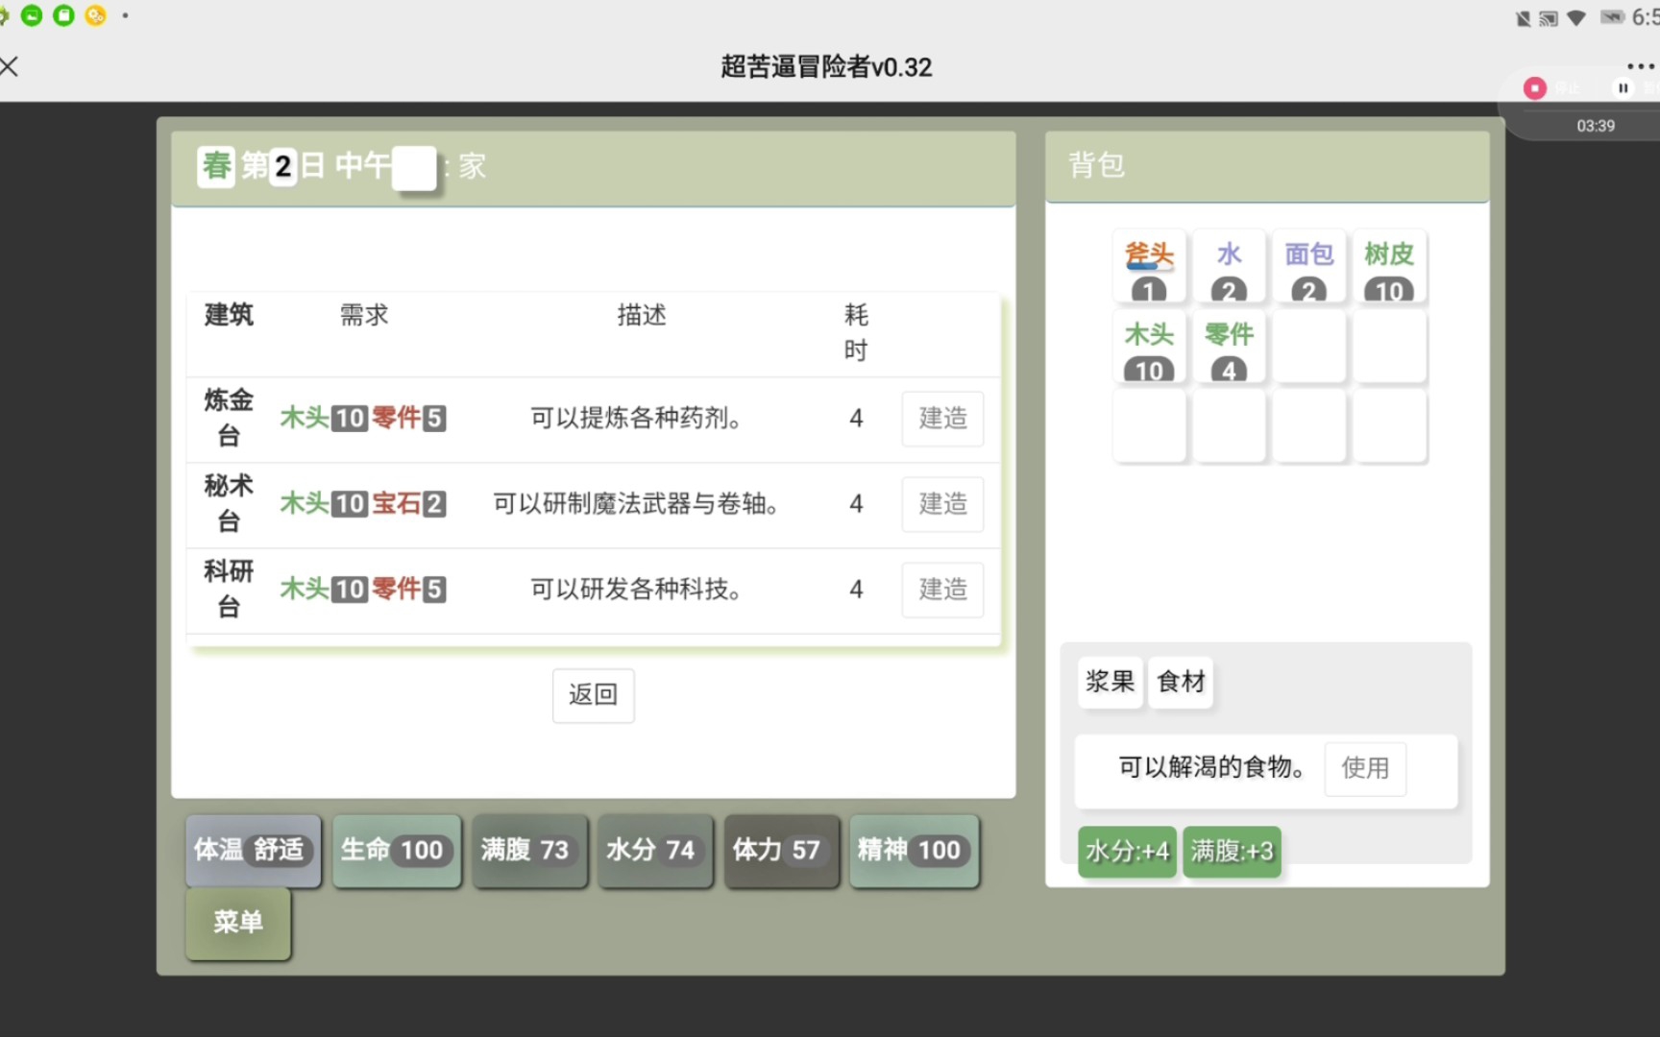Click the 生命 100 status badge
Viewport: 1660px width, 1037px height.
(x=397, y=851)
